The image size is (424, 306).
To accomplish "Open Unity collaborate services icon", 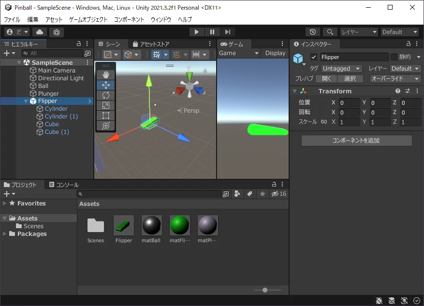I will click(56, 32).
